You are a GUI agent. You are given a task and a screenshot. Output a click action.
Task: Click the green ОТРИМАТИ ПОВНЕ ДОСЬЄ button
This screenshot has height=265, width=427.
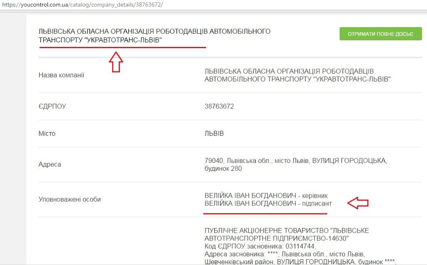point(380,34)
